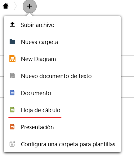The width and height of the screenshot is (134, 157).
Task: Click the plus new-file button
Action: tap(29, 6)
